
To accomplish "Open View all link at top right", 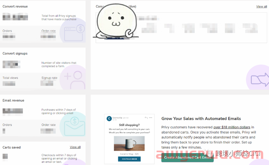I will pyautogui.click(x=261, y=7).
